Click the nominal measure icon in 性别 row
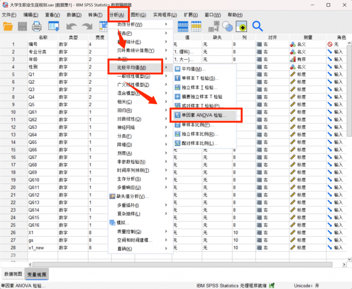Image resolution: width=352 pixels, height=289 pixels. point(293,67)
